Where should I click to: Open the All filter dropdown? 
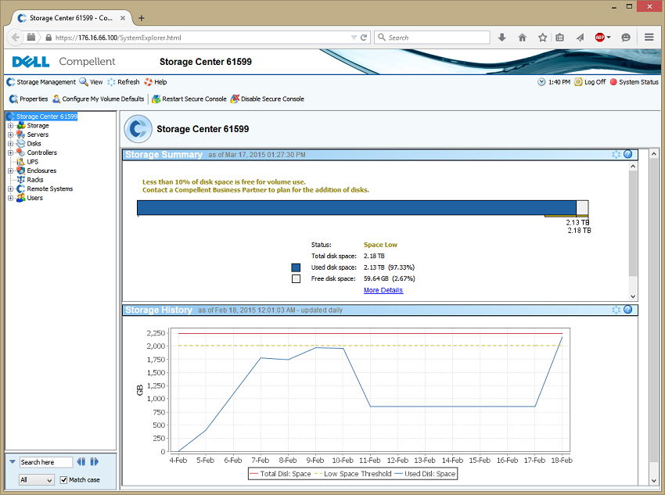[37, 479]
